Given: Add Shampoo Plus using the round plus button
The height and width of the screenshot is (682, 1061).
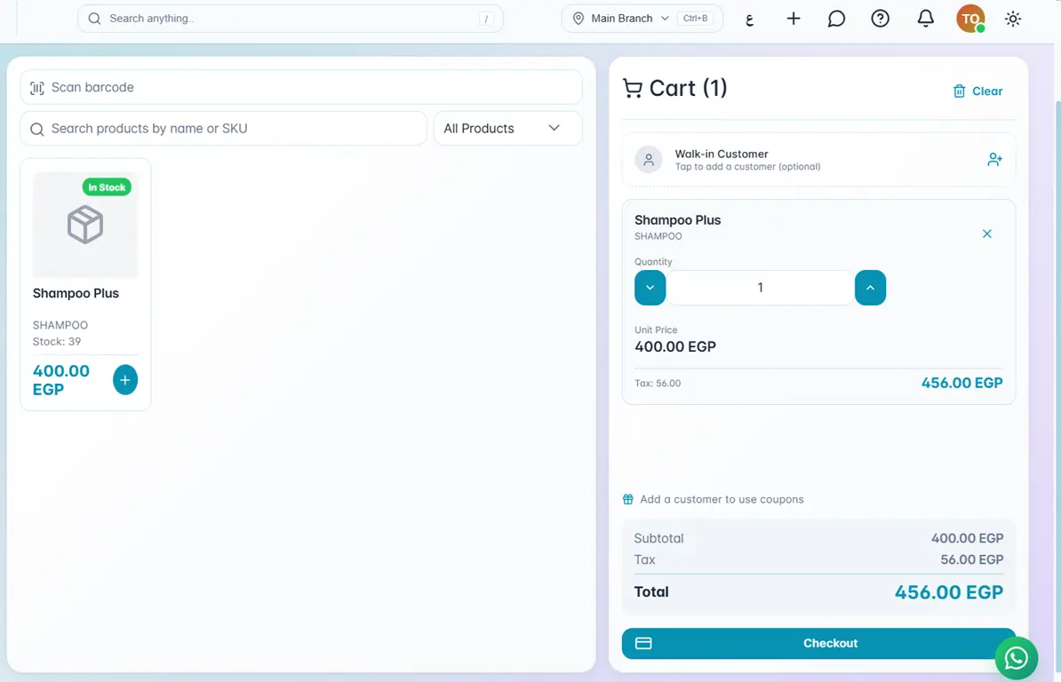Looking at the screenshot, I should pyautogui.click(x=124, y=380).
